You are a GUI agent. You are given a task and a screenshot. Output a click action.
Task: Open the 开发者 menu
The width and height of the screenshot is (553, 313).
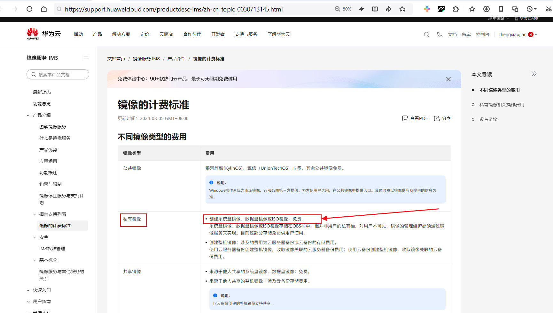pos(218,34)
